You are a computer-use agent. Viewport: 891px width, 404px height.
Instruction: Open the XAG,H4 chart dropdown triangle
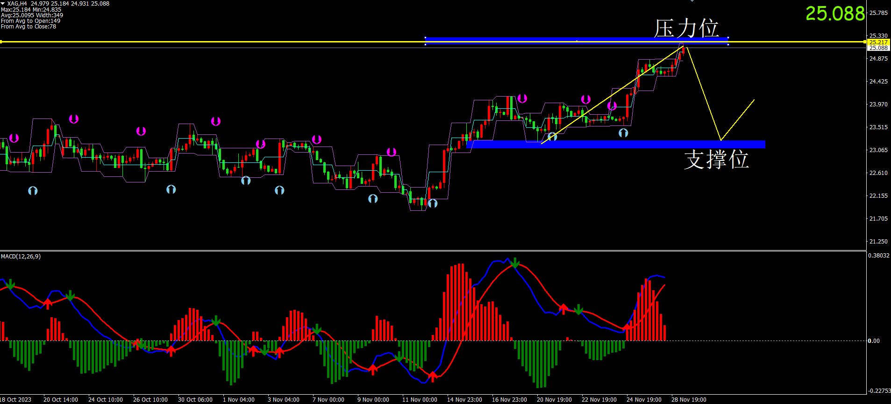point(3,4)
